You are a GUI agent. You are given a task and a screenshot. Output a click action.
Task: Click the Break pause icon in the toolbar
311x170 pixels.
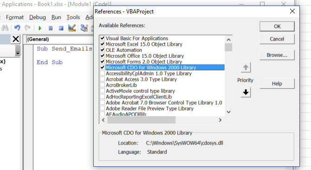51,28
